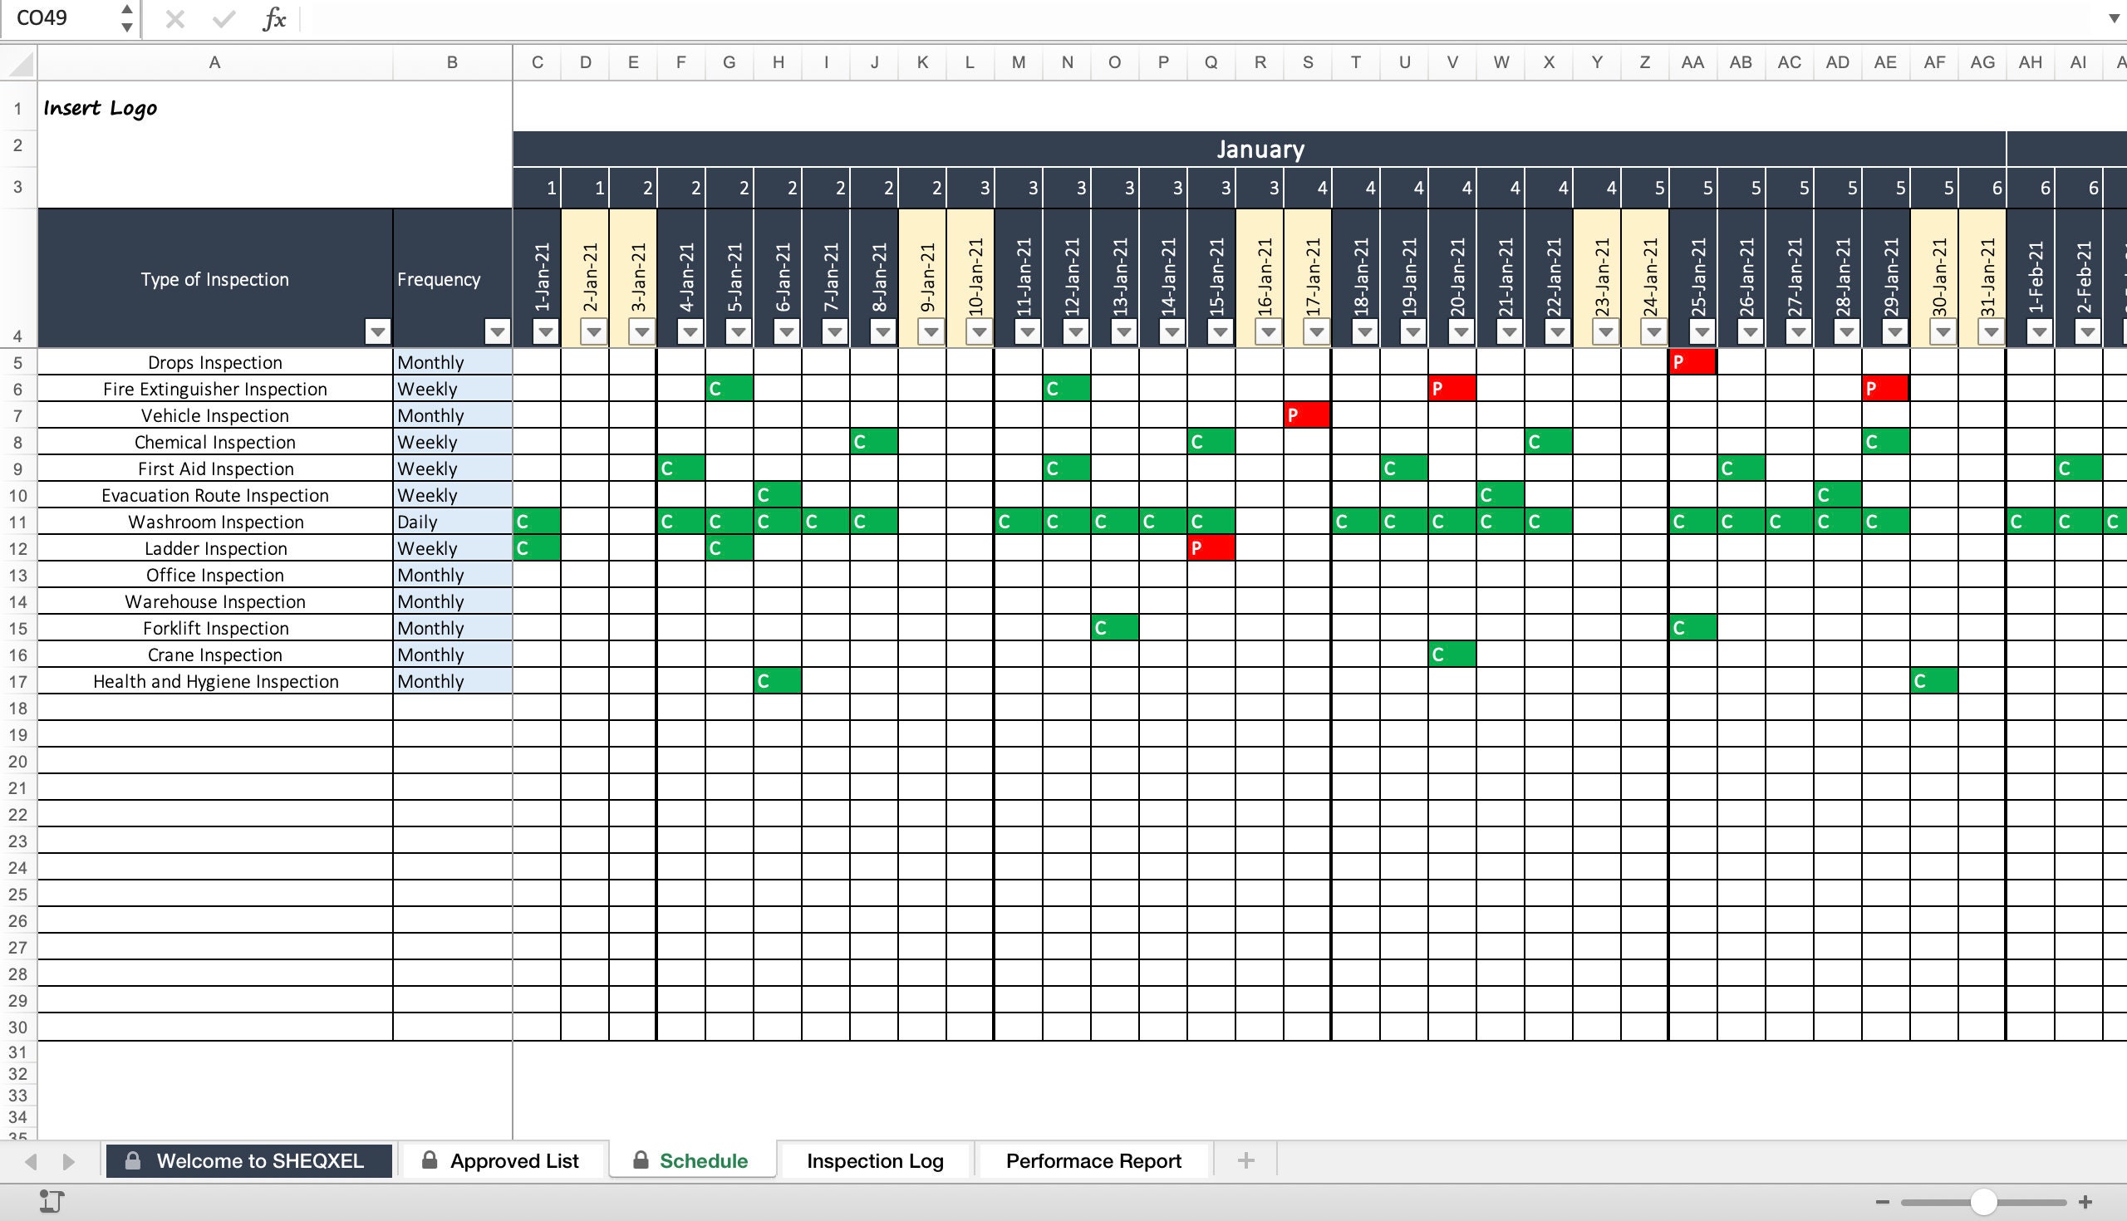Click the lock icon on Approved List tab

pyautogui.click(x=430, y=1160)
